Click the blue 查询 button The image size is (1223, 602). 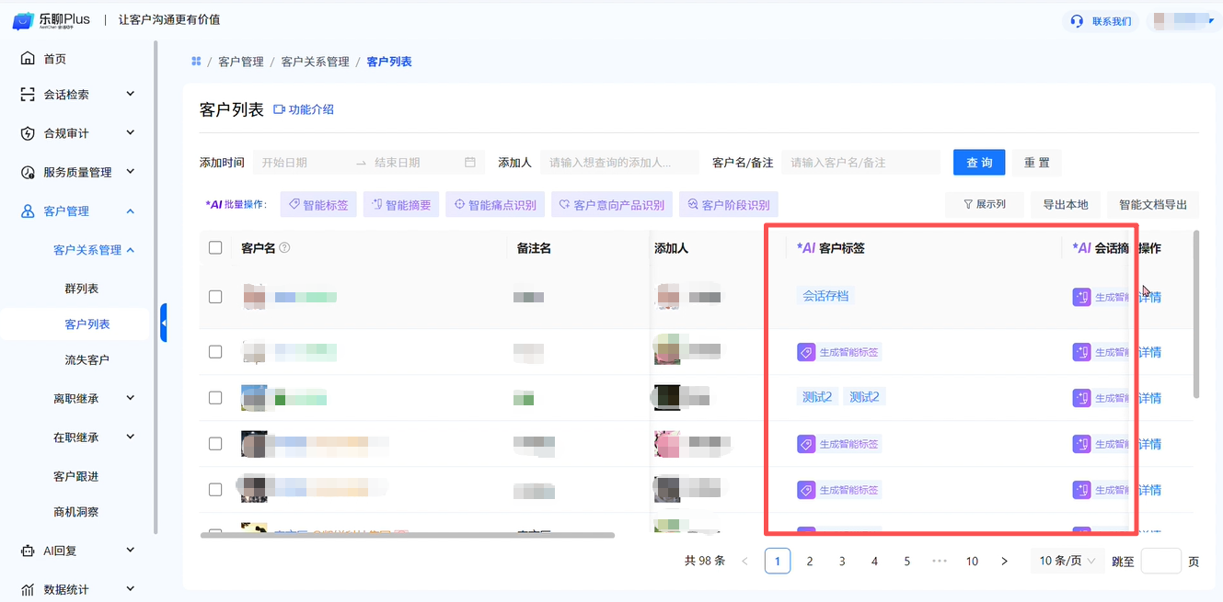[x=978, y=163]
